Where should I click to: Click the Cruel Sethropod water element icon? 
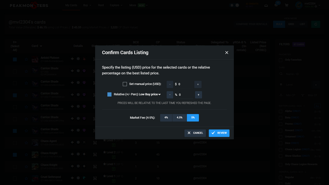click(84, 178)
